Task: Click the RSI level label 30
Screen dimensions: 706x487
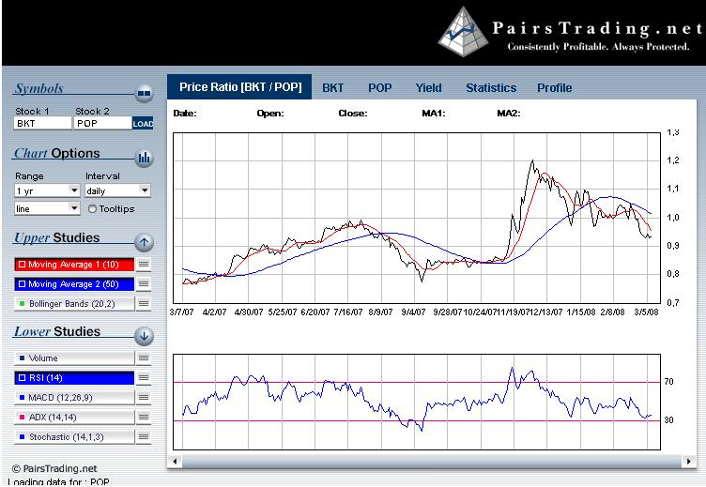Action: click(x=669, y=420)
